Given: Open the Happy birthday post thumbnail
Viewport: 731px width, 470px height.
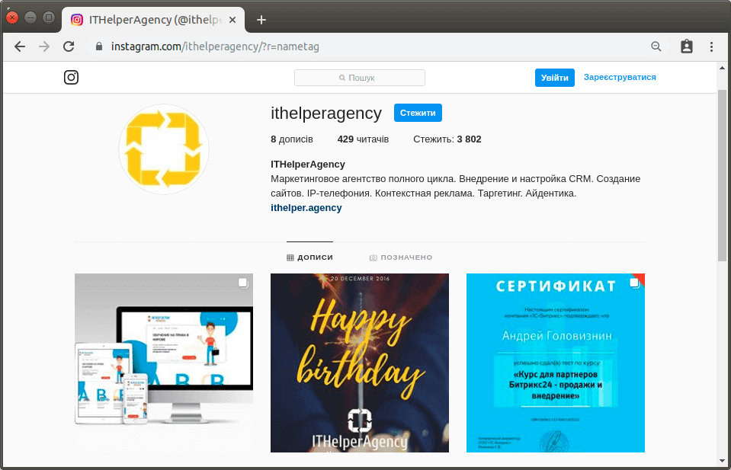Looking at the screenshot, I should [x=360, y=363].
